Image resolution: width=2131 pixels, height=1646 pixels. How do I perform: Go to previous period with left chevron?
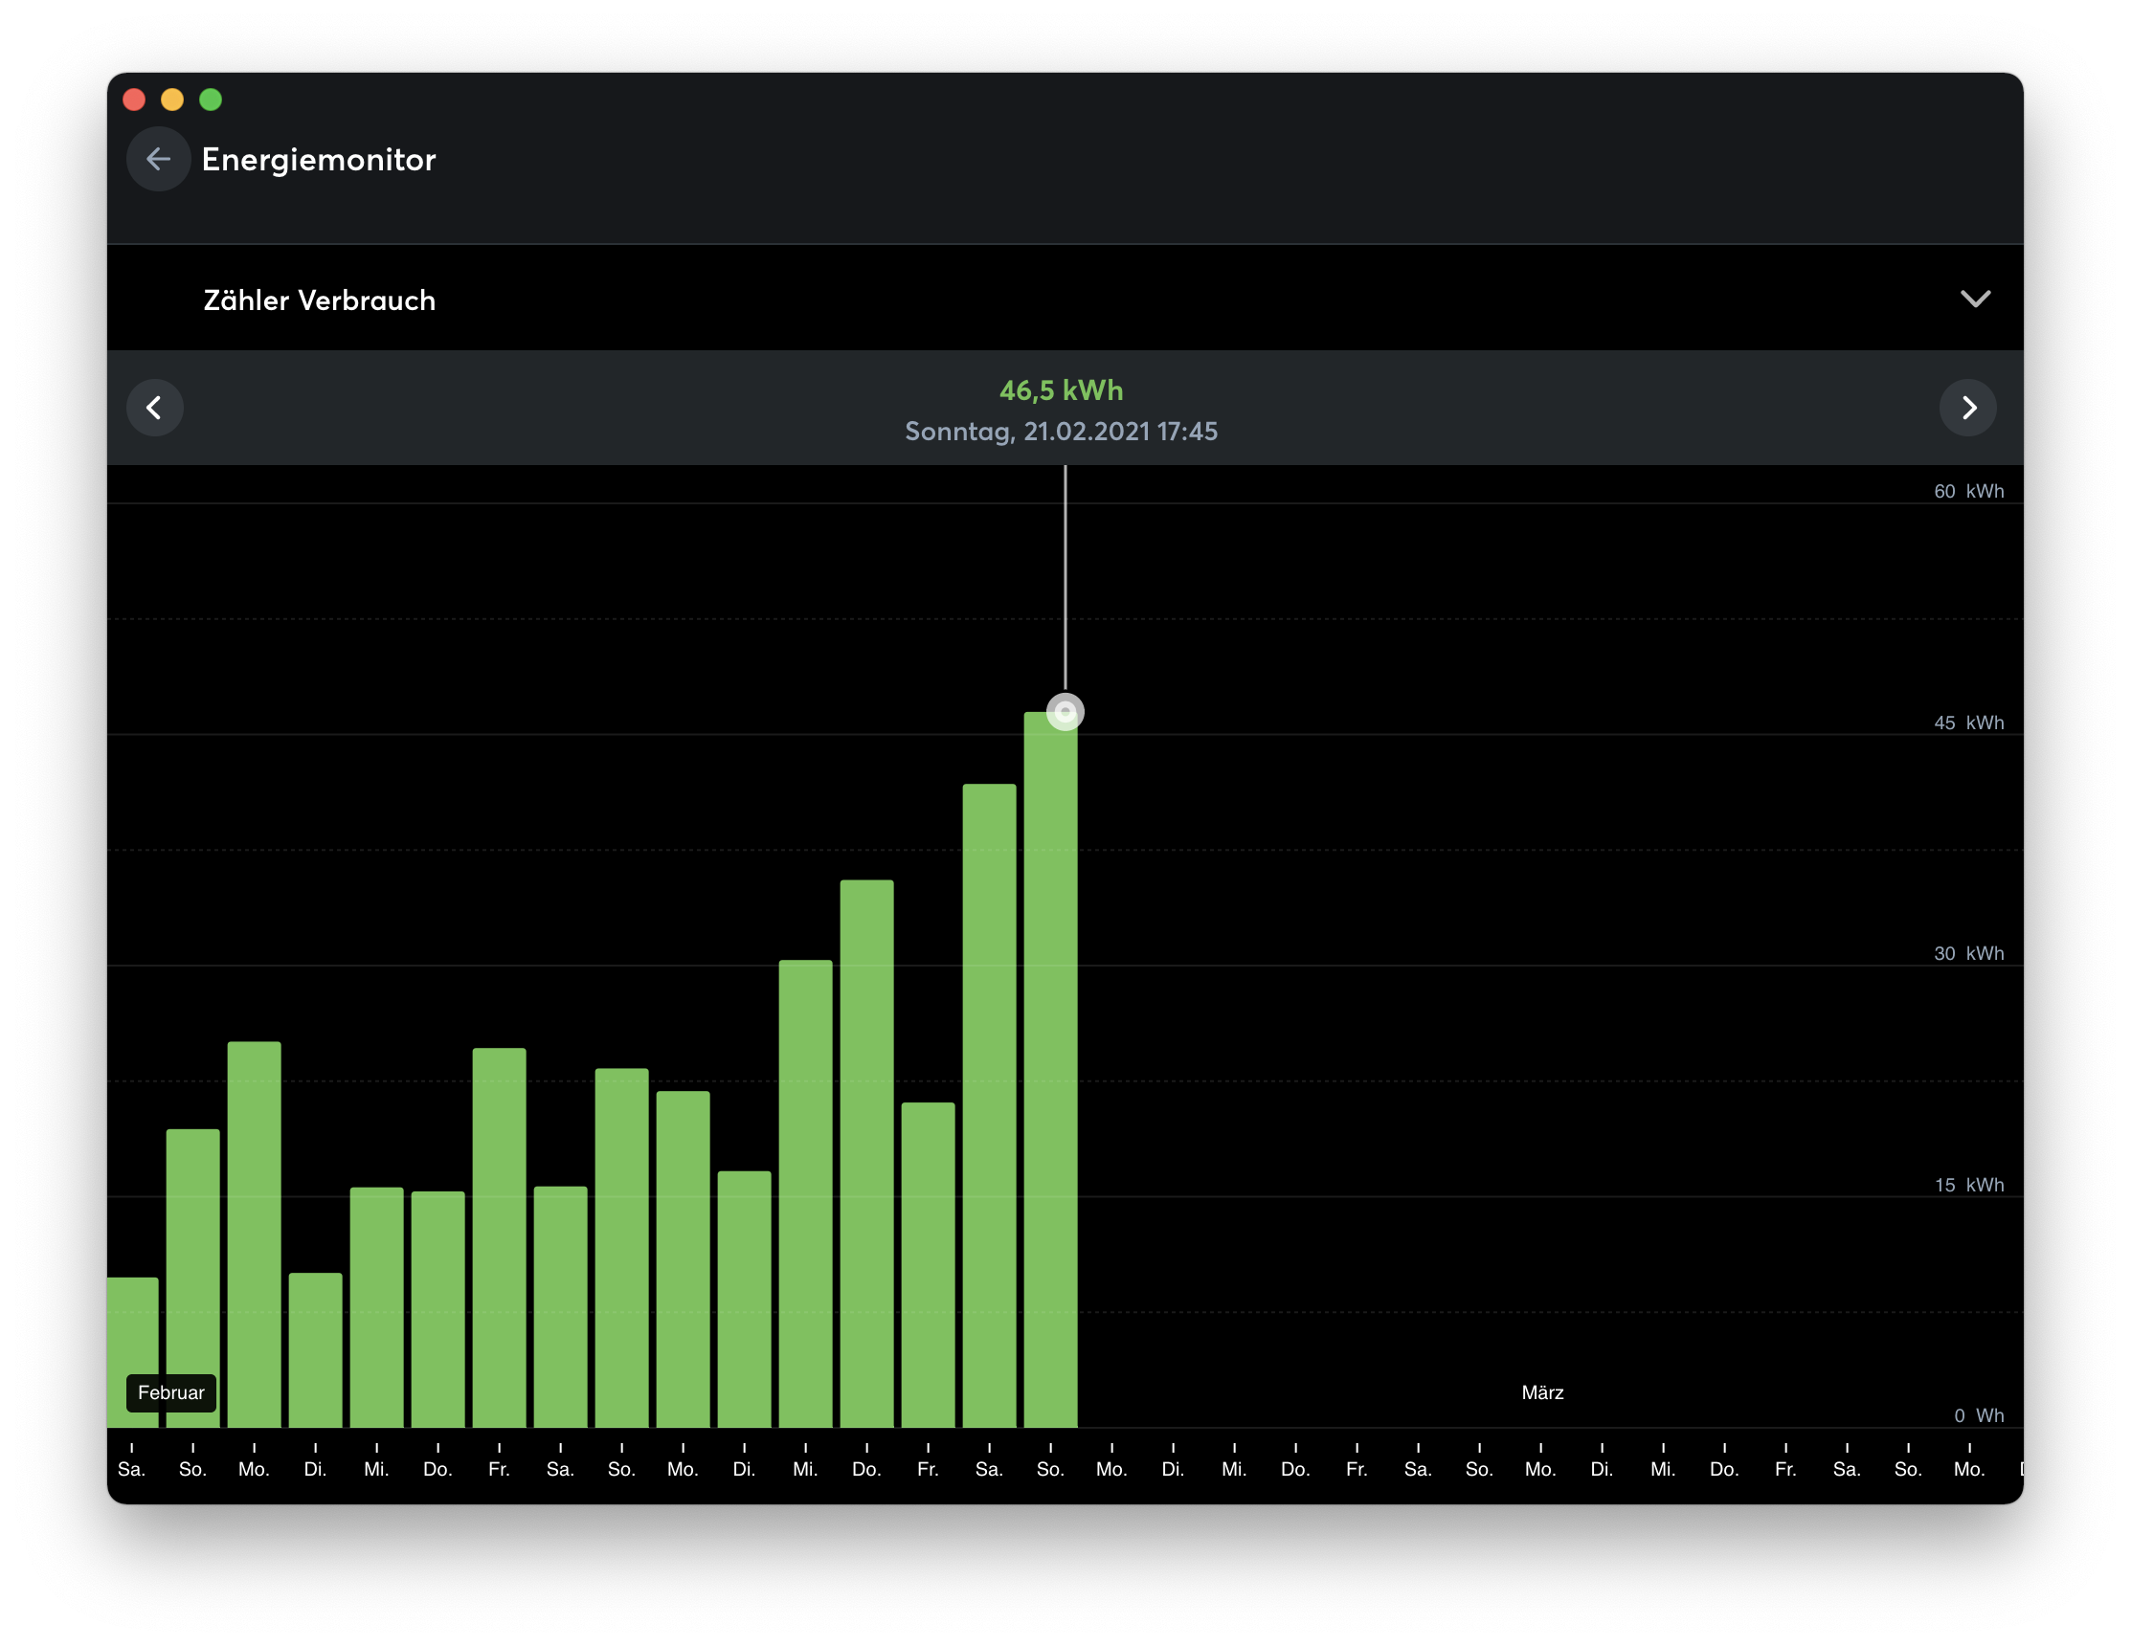tap(155, 408)
